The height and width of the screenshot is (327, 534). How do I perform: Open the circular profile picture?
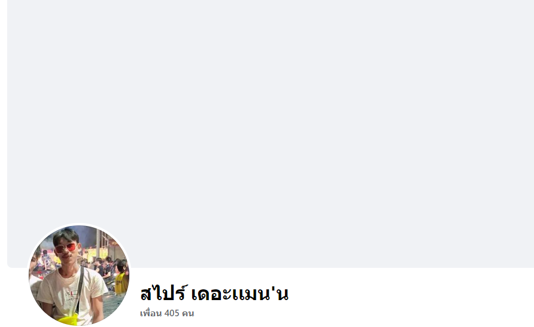[79, 275]
